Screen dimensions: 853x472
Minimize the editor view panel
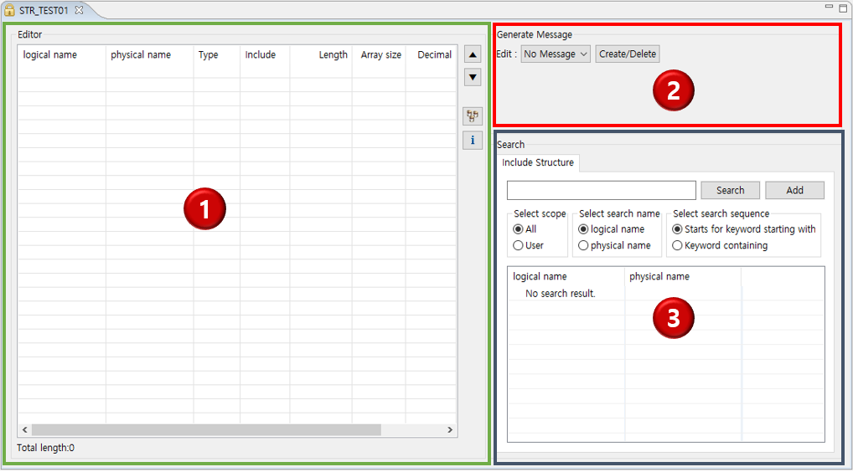tap(829, 7)
